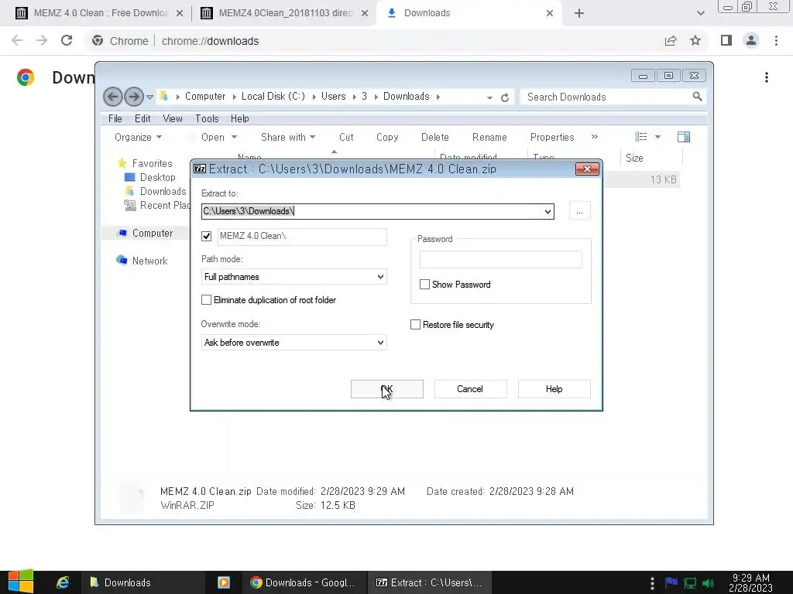
Task: Open the Explorer Edit menu
Action: (142, 118)
